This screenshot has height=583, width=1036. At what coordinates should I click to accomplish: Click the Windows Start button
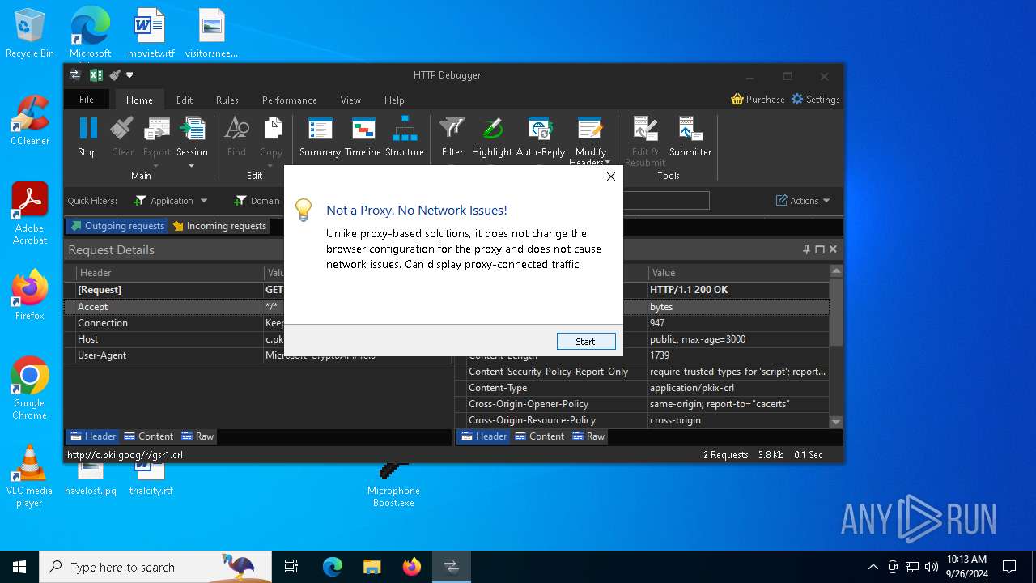coord(19,567)
